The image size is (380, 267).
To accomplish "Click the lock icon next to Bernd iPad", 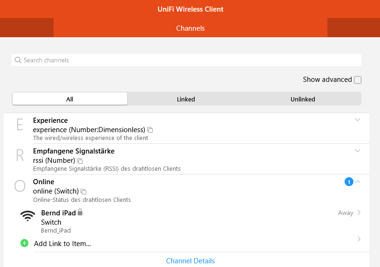I will (80, 212).
